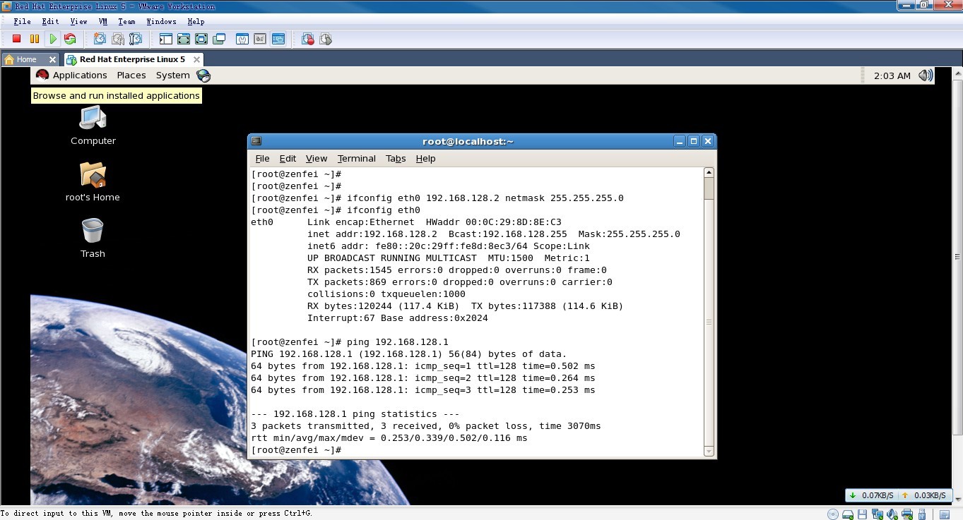Open the Snapshot Manager icon
This screenshot has height=520, width=963.
(136, 39)
